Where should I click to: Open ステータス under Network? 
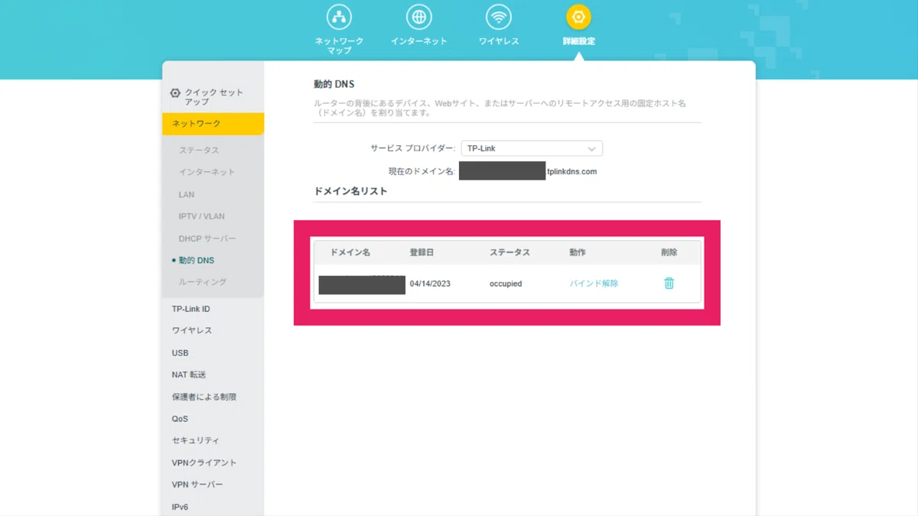click(x=199, y=151)
